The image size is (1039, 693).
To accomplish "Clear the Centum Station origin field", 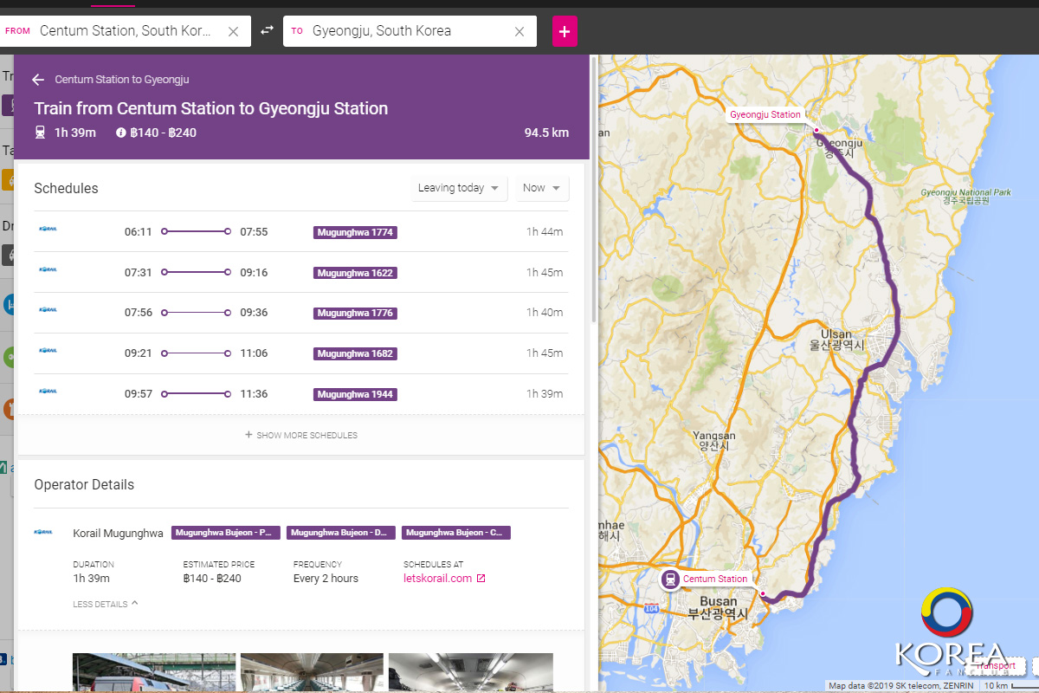I will pos(233,31).
